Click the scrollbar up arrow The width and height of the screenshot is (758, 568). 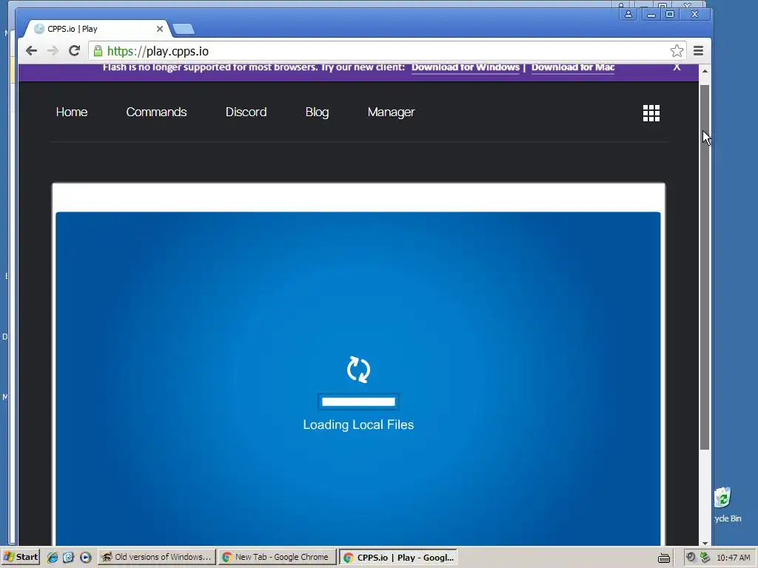click(x=705, y=71)
